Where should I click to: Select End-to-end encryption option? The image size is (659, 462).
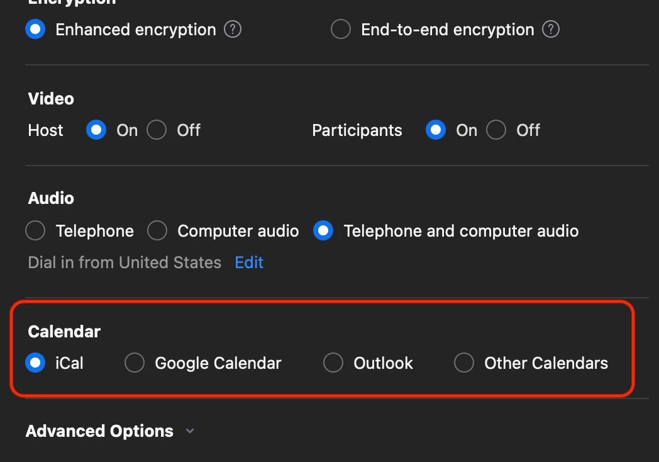[341, 30]
